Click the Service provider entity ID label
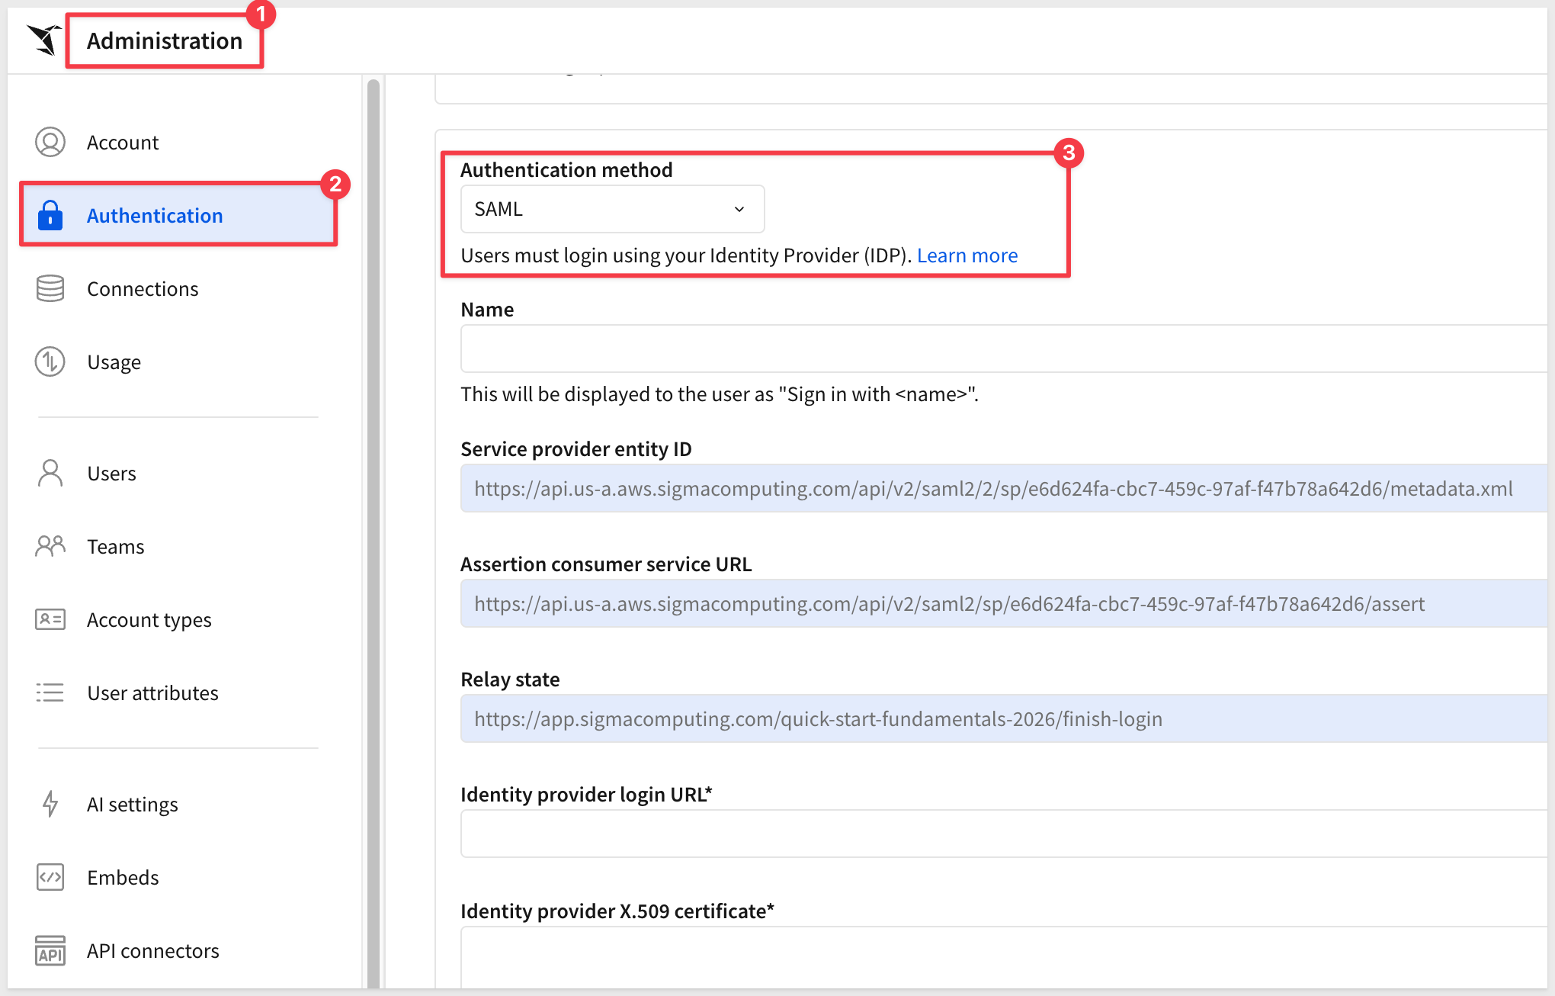Image resolution: width=1555 pixels, height=996 pixels. 576,449
